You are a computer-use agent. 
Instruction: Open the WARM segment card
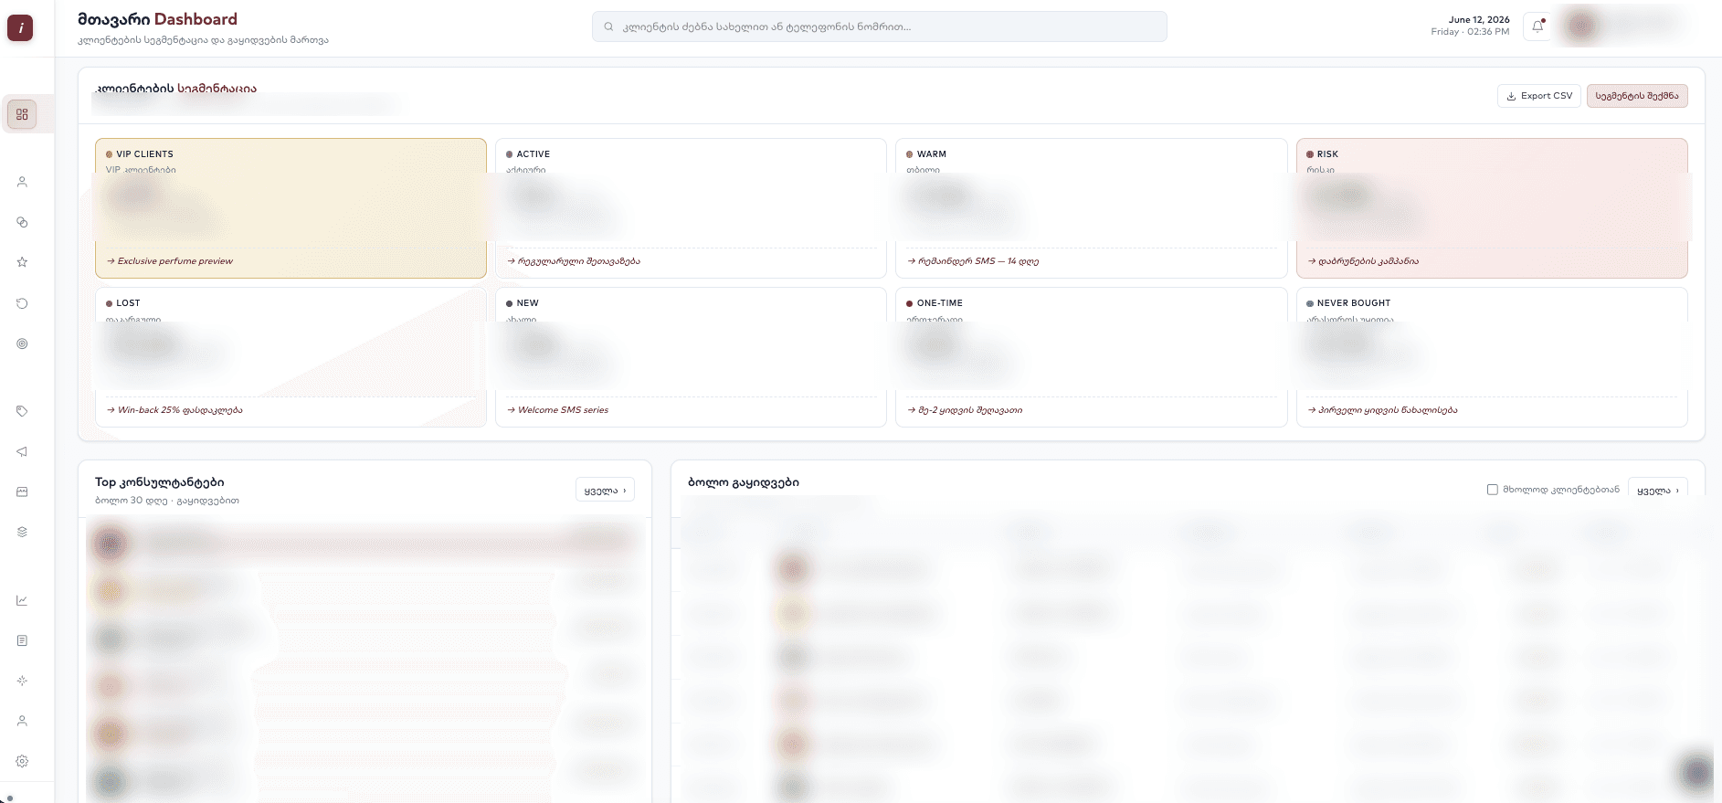[1092, 208]
